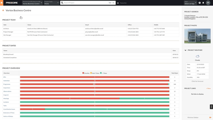Click the Next 7 Days yellow legend swatch

pyautogui.click(x=91, y=73)
